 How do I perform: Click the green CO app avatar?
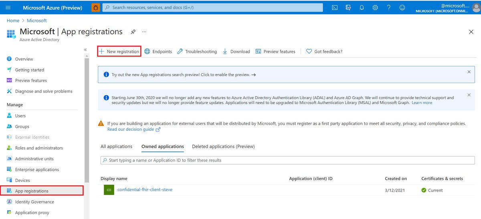click(109, 190)
